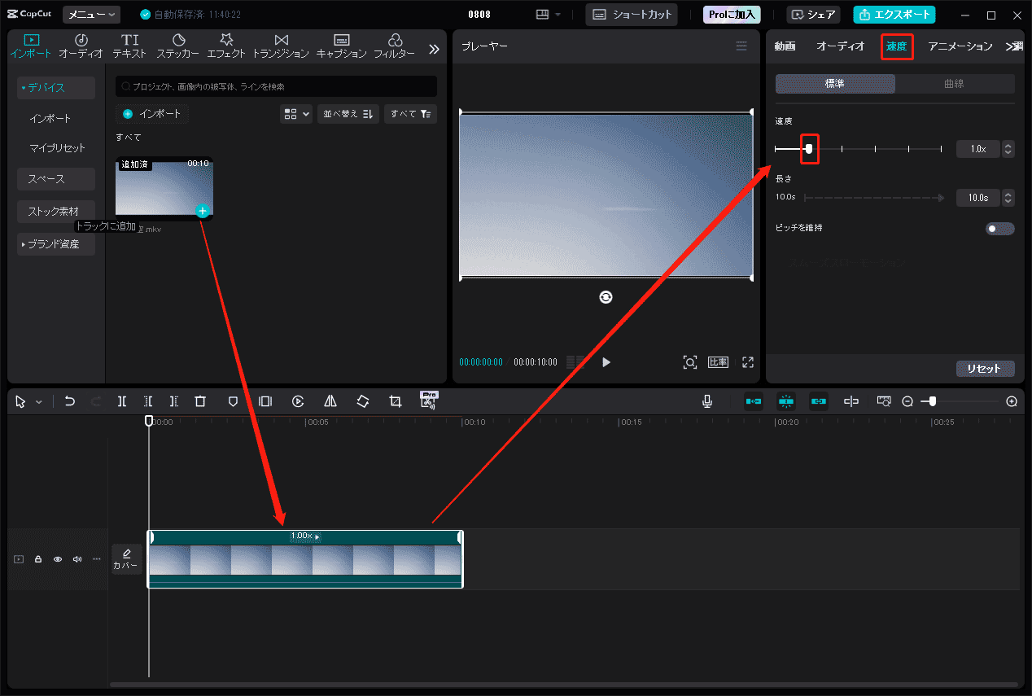
Task: Click the reverse playback icon
Action: (298, 401)
